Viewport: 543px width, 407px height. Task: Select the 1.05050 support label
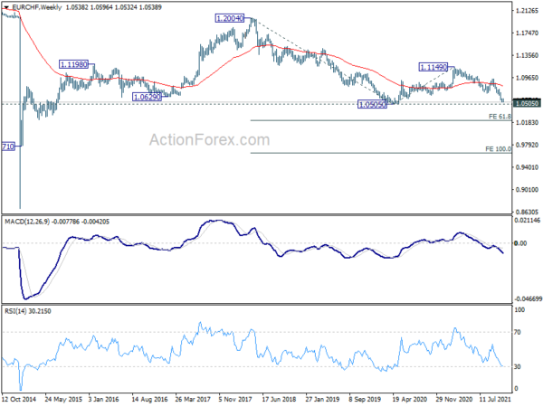(372, 104)
